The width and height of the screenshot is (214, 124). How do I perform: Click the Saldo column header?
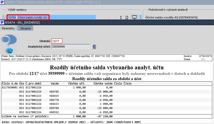(x=55, y=83)
